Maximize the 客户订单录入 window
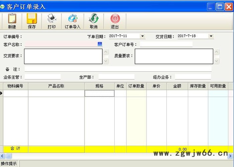This screenshot has height=167, width=234. click(220, 7)
